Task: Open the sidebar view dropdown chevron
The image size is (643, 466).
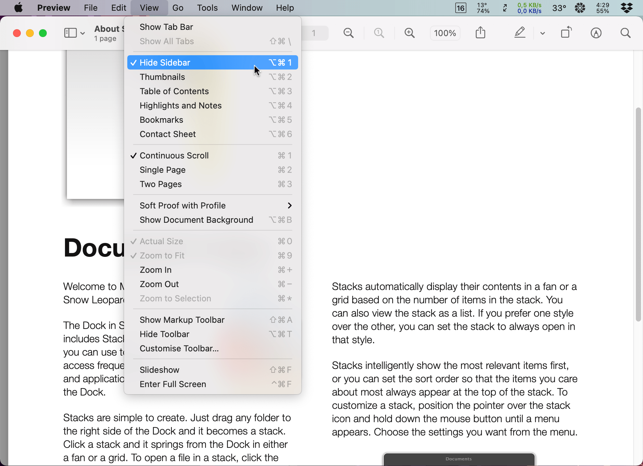Action: (x=82, y=33)
